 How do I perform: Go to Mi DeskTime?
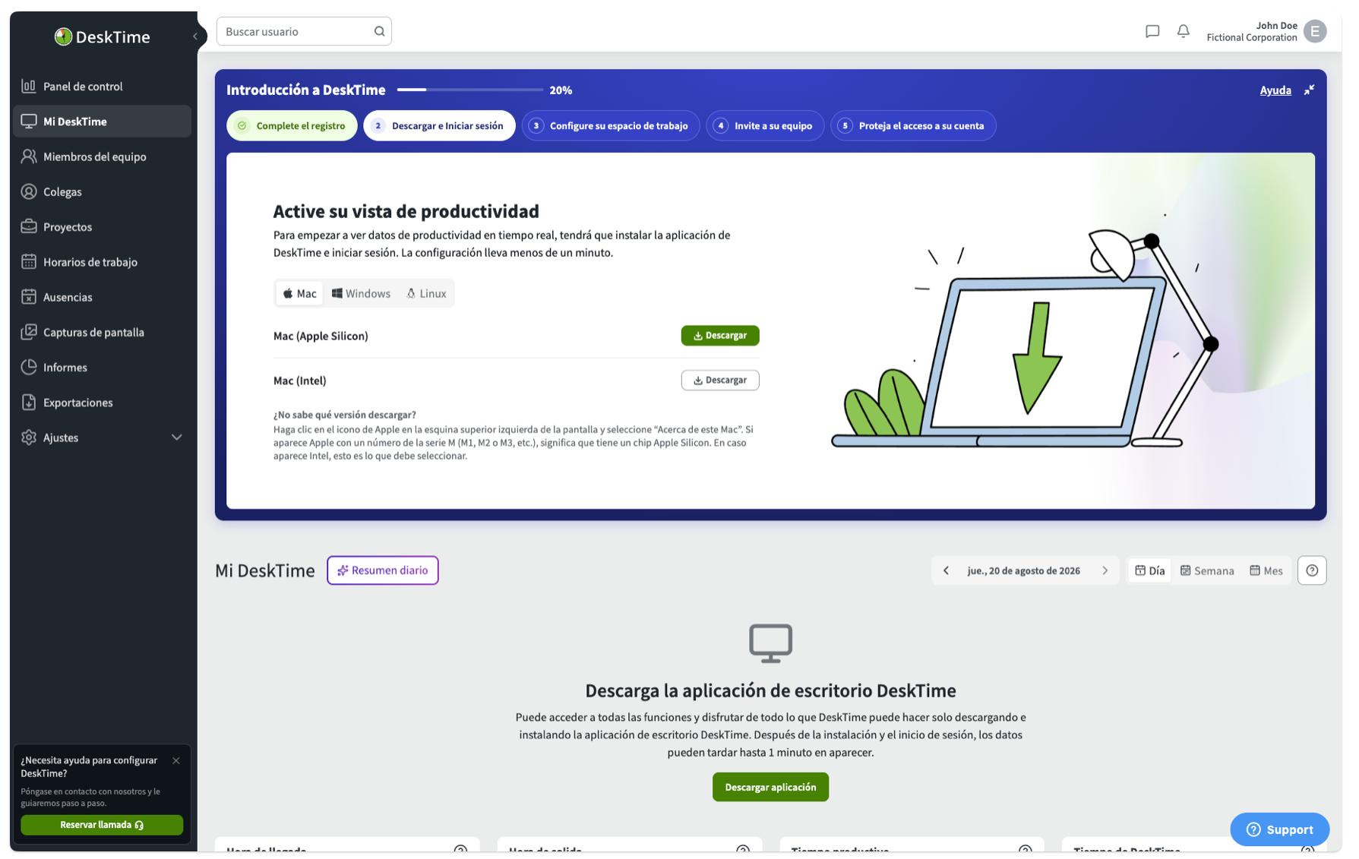pos(102,122)
